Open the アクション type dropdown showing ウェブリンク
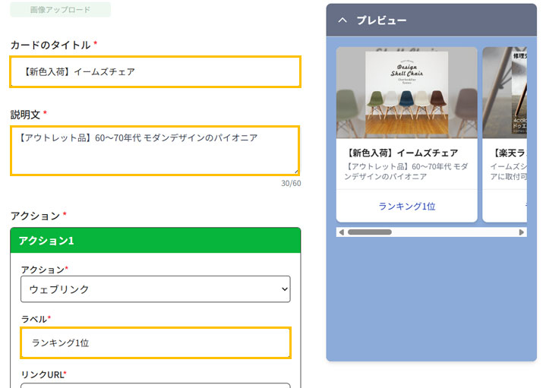This screenshot has width=543, height=388. 156,289
